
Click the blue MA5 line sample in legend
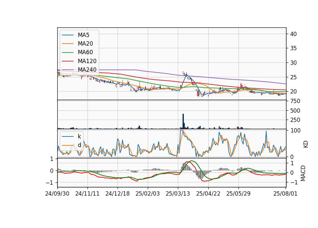click(x=68, y=35)
